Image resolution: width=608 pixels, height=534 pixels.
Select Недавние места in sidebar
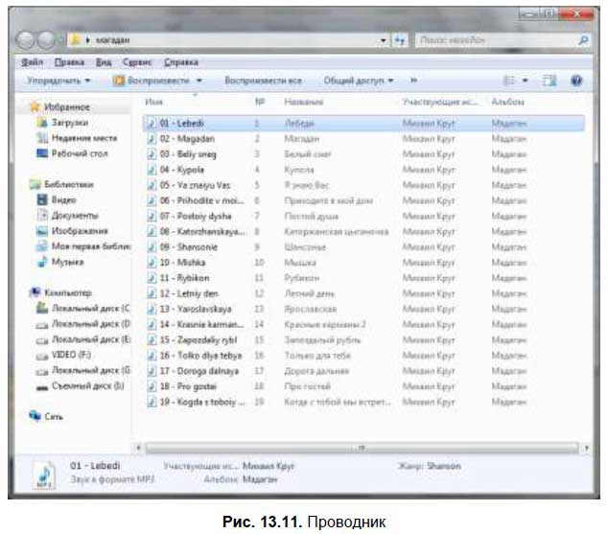pyautogui.click(x=84, y=138)
